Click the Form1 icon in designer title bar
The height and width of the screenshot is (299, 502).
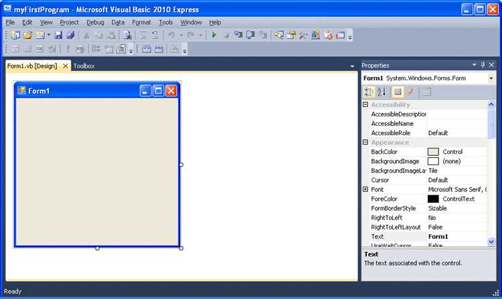pyautogui.click(x=21, y=91)
